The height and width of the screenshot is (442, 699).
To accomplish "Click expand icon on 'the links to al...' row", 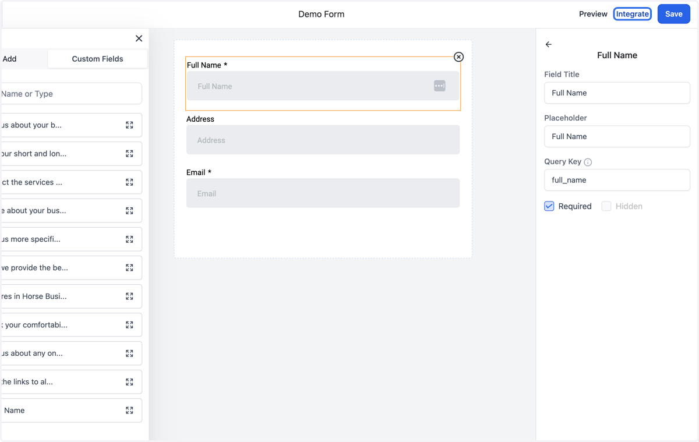I will click(129, 382).
